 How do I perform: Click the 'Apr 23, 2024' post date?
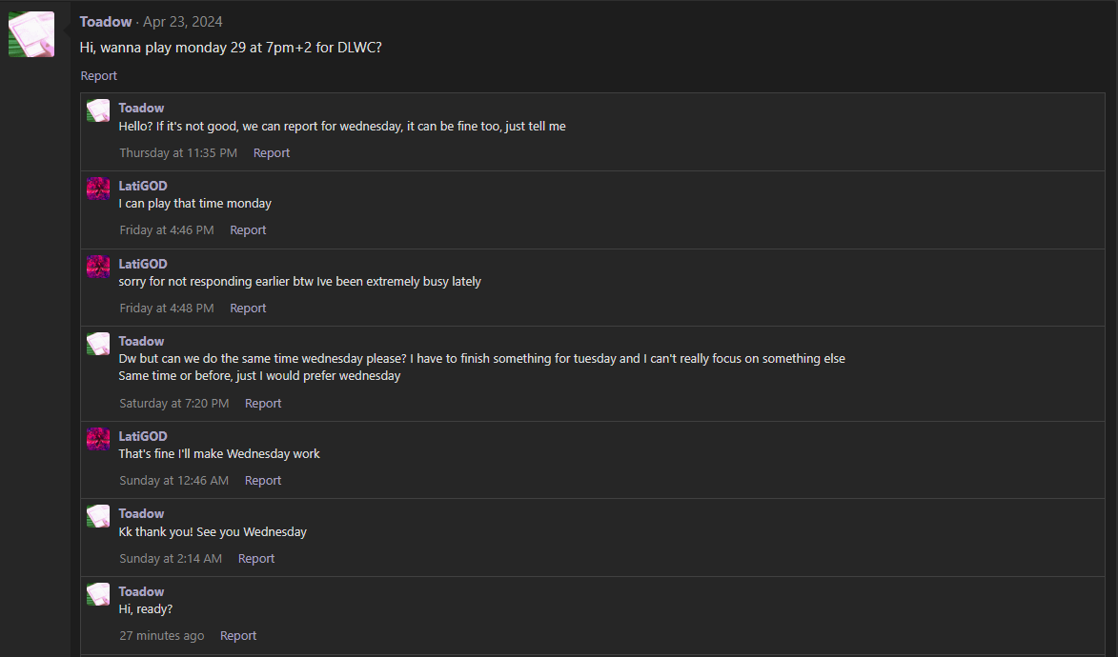click(183, 21)
